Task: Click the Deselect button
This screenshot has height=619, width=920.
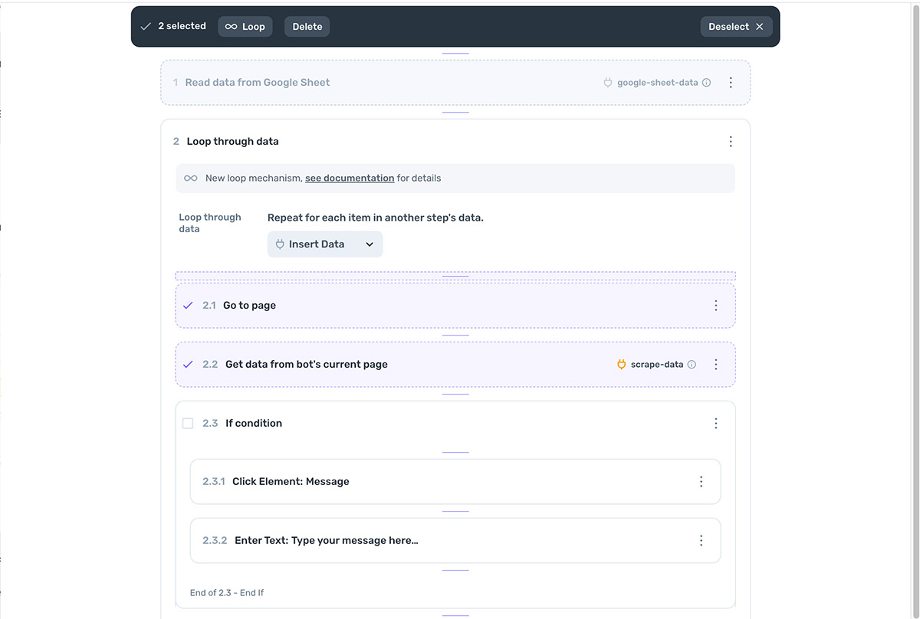Action: (x=736, y=27)
